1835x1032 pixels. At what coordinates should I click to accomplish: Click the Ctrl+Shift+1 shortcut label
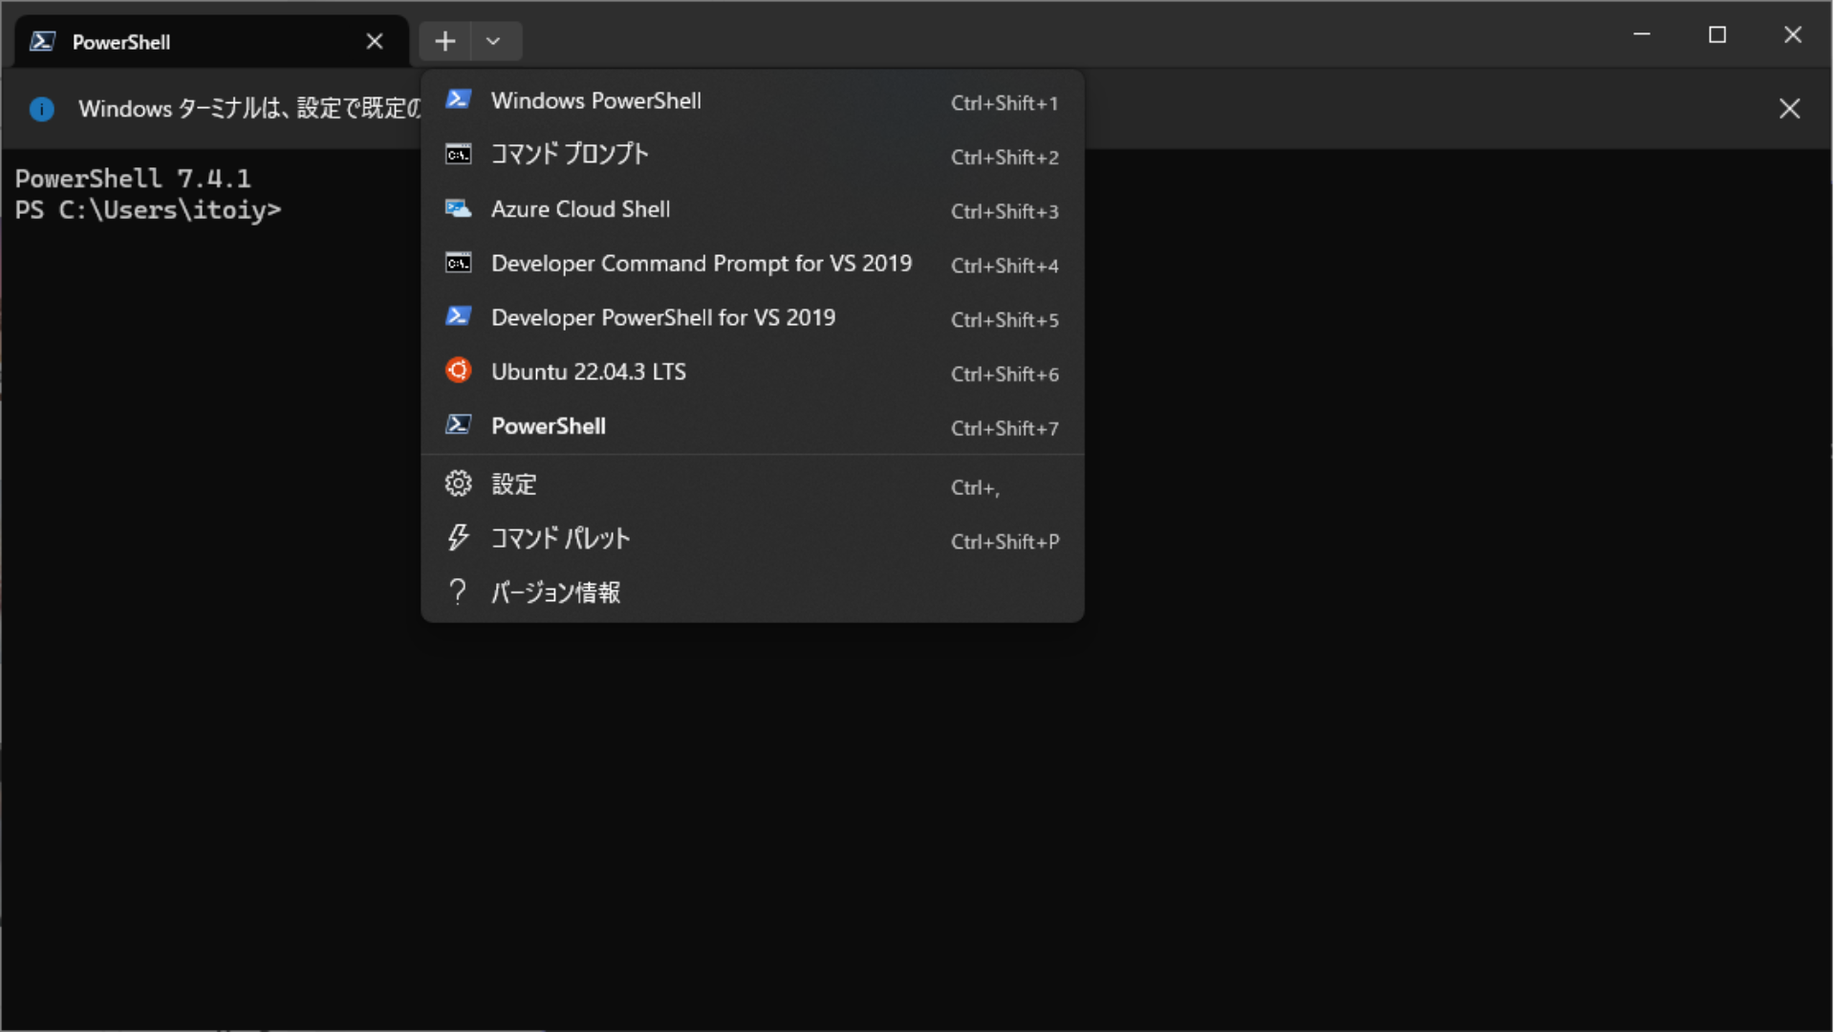1004,103
